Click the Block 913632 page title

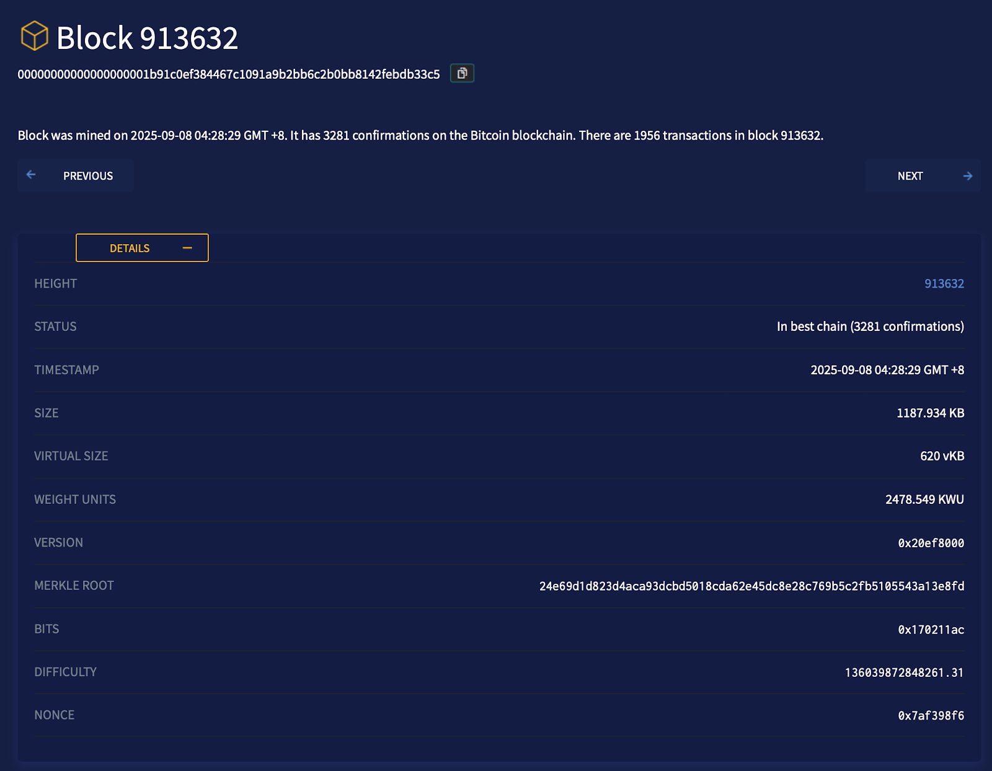point(147,38)
